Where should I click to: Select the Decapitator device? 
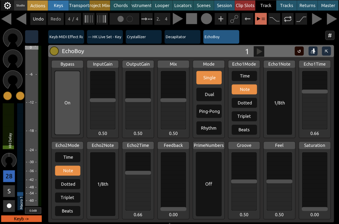click(182, 37)
